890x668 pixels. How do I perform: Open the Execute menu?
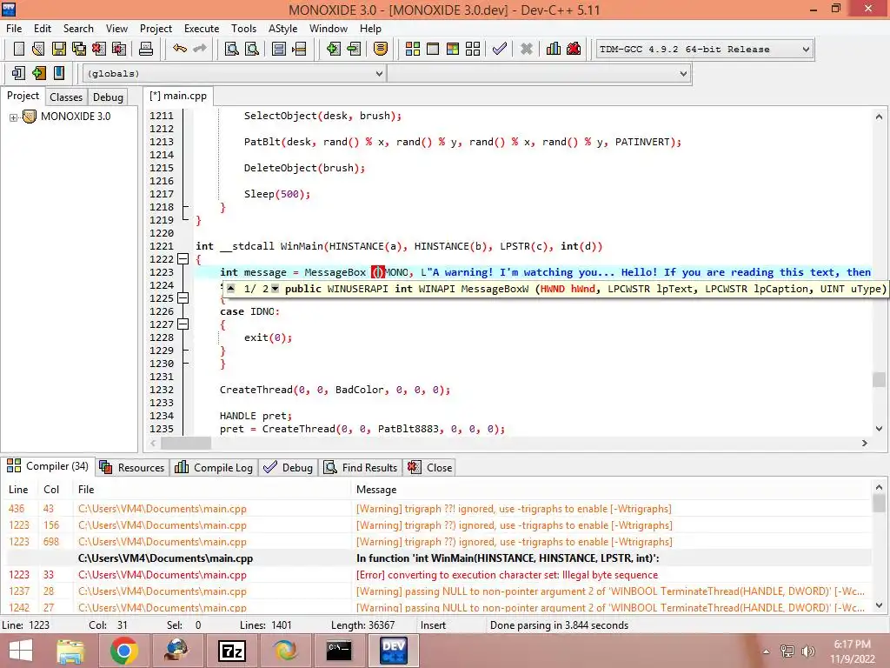tap(202, 29)
